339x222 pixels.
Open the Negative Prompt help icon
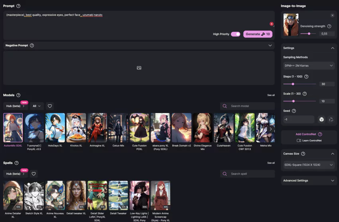pos(32,45)
